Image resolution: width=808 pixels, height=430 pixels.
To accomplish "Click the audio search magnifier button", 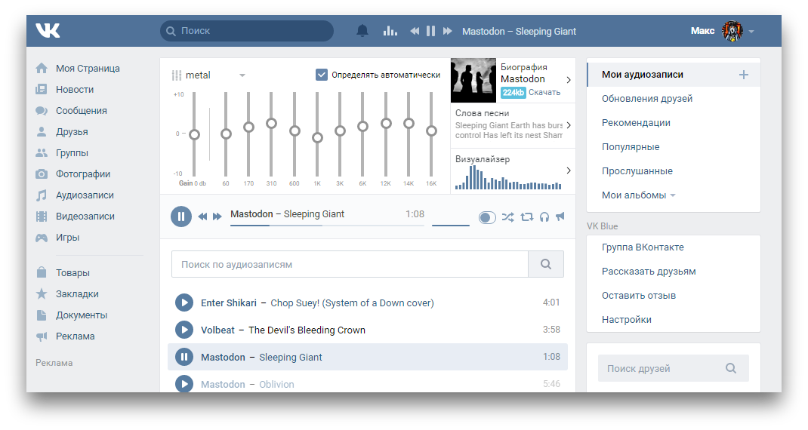I will 546,264.
